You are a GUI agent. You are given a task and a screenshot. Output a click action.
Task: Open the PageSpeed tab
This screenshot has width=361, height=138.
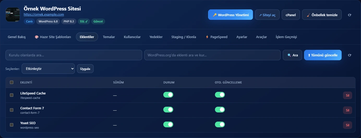click(x=216, y=37)
